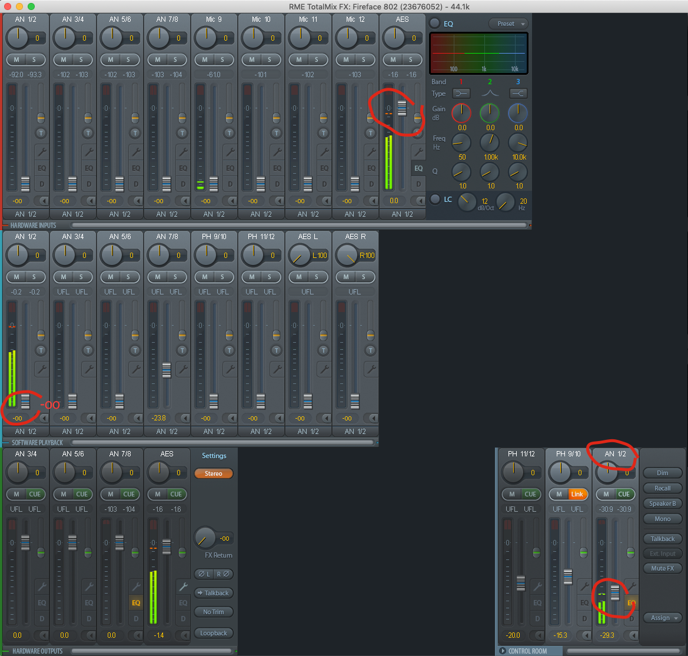Open the Assign dropdown in Control Room
This screenshot has width=688, height=656.
[x=663, y=618]
